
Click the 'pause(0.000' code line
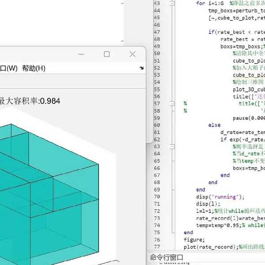(x=249, y=118)
